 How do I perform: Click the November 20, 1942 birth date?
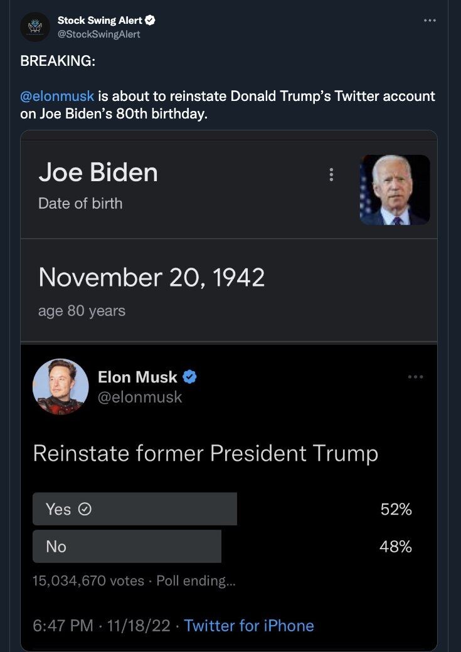point(151,277)
